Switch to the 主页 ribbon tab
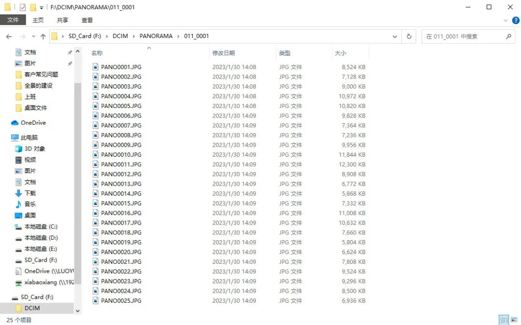The width and height of the screenshot is (521, 325). tap(38, 20)
